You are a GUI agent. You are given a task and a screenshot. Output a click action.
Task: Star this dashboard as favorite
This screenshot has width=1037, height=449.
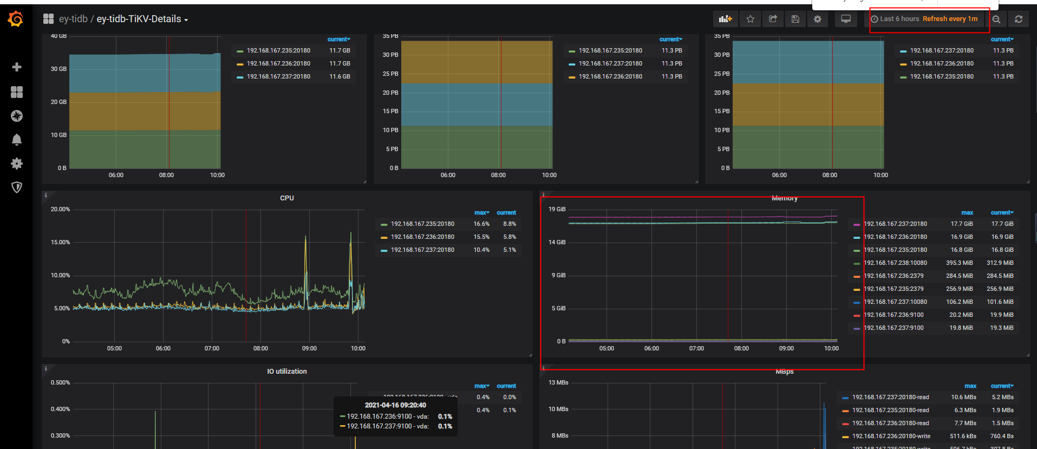pos(750,19)
